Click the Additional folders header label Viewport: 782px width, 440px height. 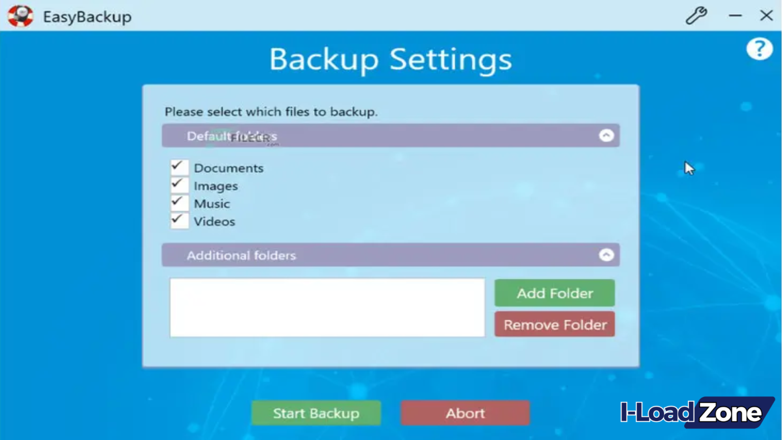pyautogui.click(x=241, y=255)
